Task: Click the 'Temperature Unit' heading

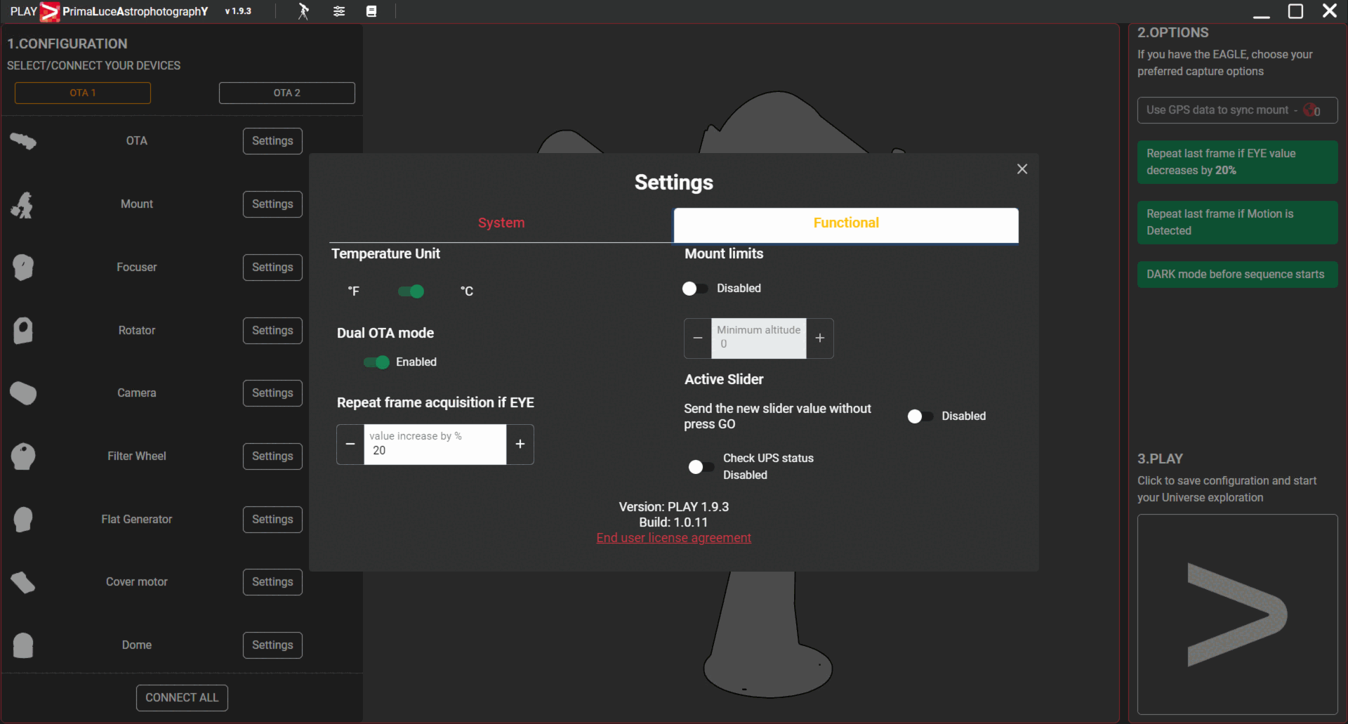Action: [x=385, y=254]
